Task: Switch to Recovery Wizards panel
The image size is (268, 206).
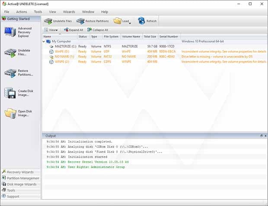Action: click(20, 172)
